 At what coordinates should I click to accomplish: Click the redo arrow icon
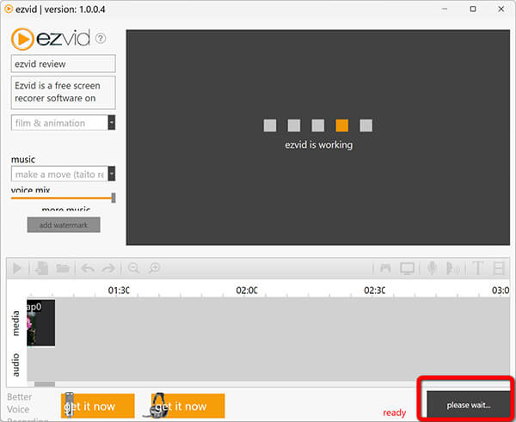[108, 268]
